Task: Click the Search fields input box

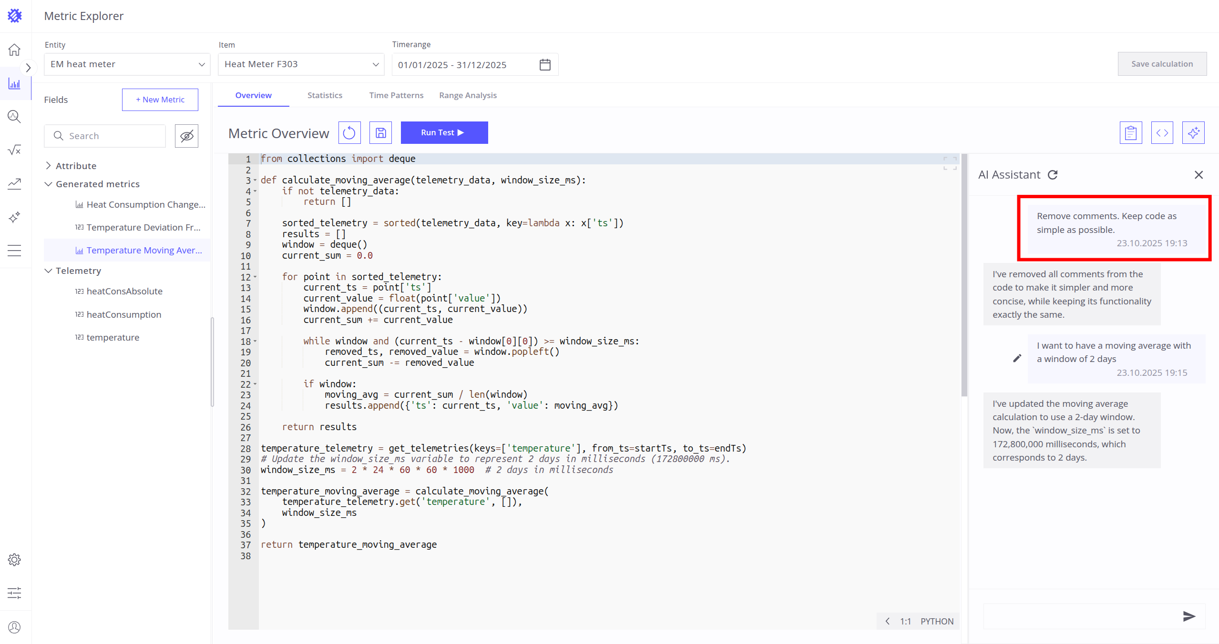Action: [x=113, y=136]
